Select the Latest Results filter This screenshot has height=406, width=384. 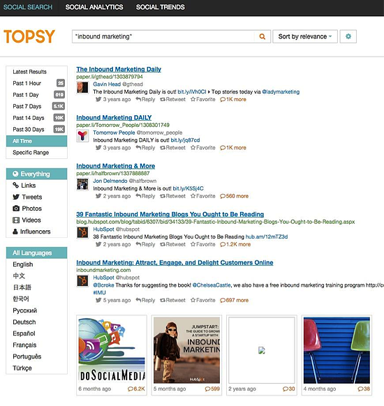tap(36, 72)
